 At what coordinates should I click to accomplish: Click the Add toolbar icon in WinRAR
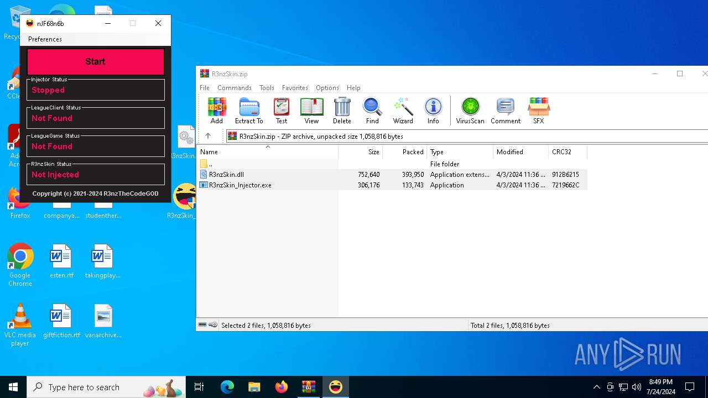coord(217,111)
